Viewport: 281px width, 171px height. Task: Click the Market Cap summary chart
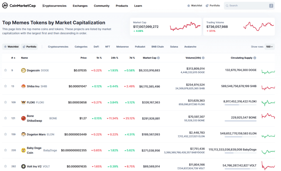[x=185, y=27]
